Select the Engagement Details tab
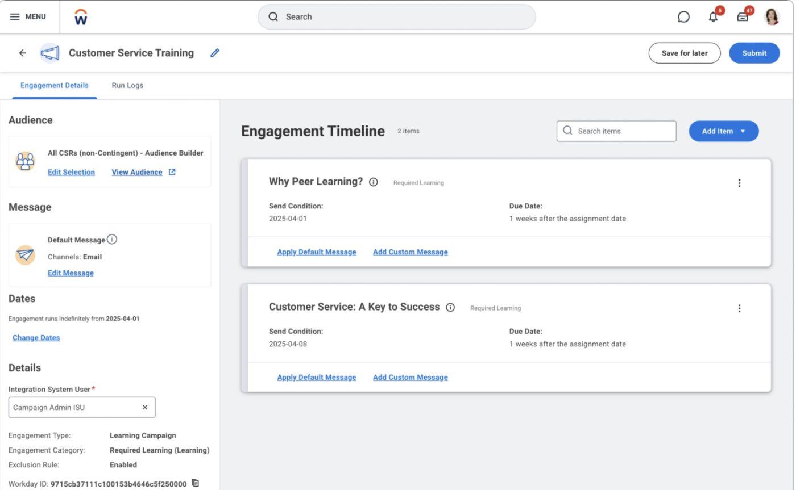The height and width of the screenshot is (490, 796). pos(55,86)
